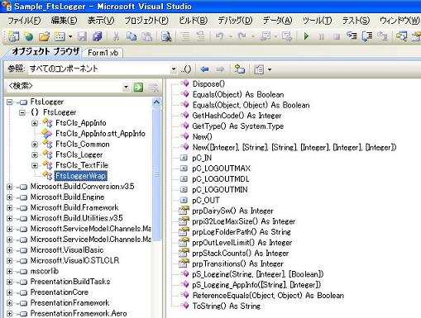
Task: Click the Paste clipboard icon
Action: pos(146,36)
